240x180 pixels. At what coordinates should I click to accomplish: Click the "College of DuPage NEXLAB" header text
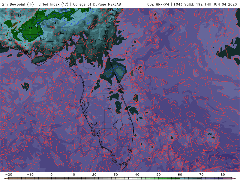97,4
